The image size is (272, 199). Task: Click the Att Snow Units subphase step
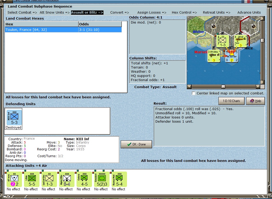click(x=55, y=13)
